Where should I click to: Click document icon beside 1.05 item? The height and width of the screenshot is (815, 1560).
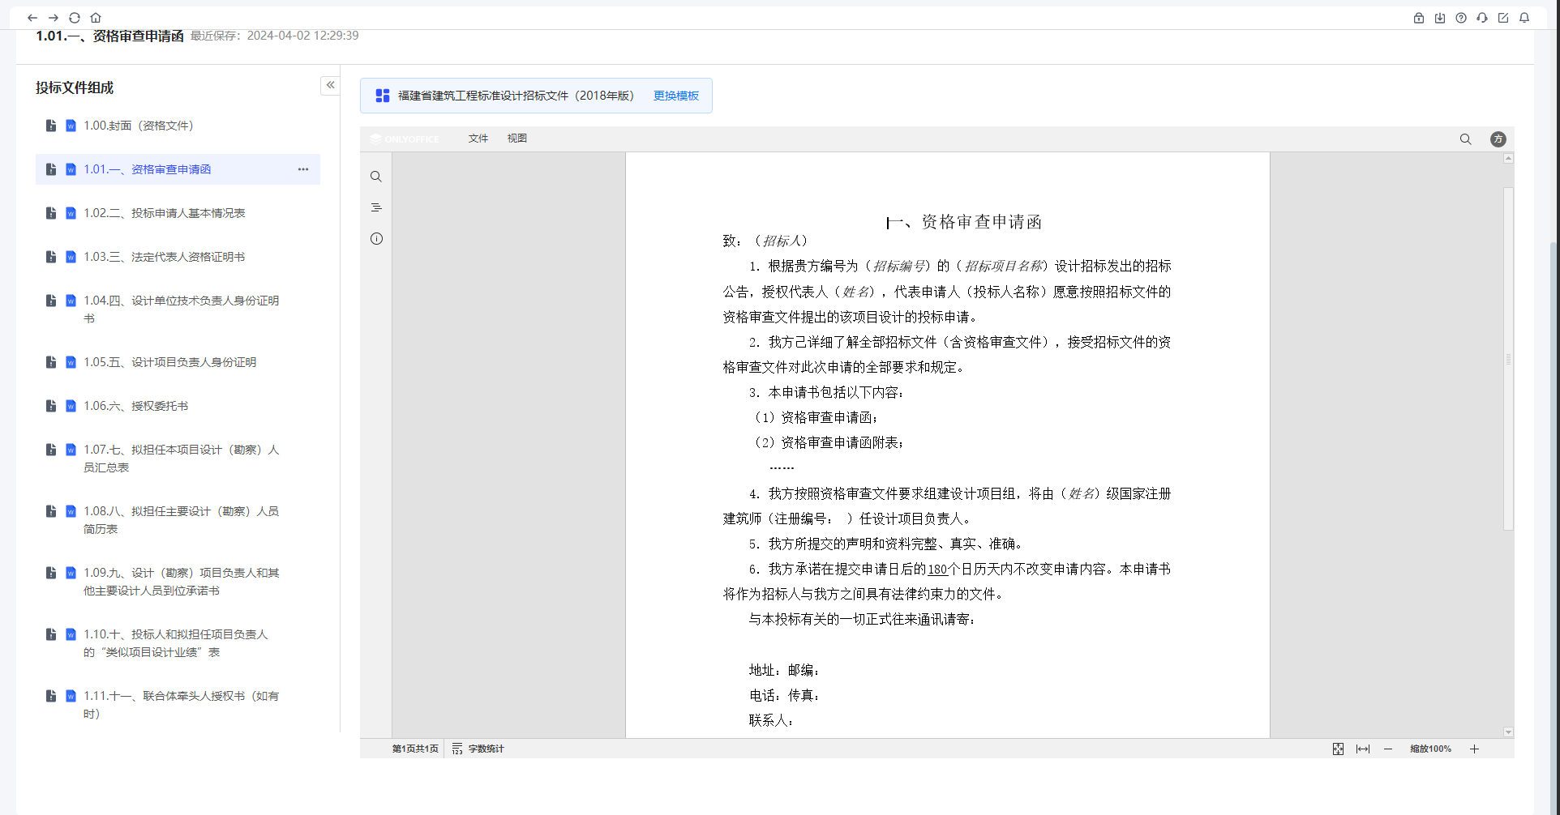click(50, 362)
